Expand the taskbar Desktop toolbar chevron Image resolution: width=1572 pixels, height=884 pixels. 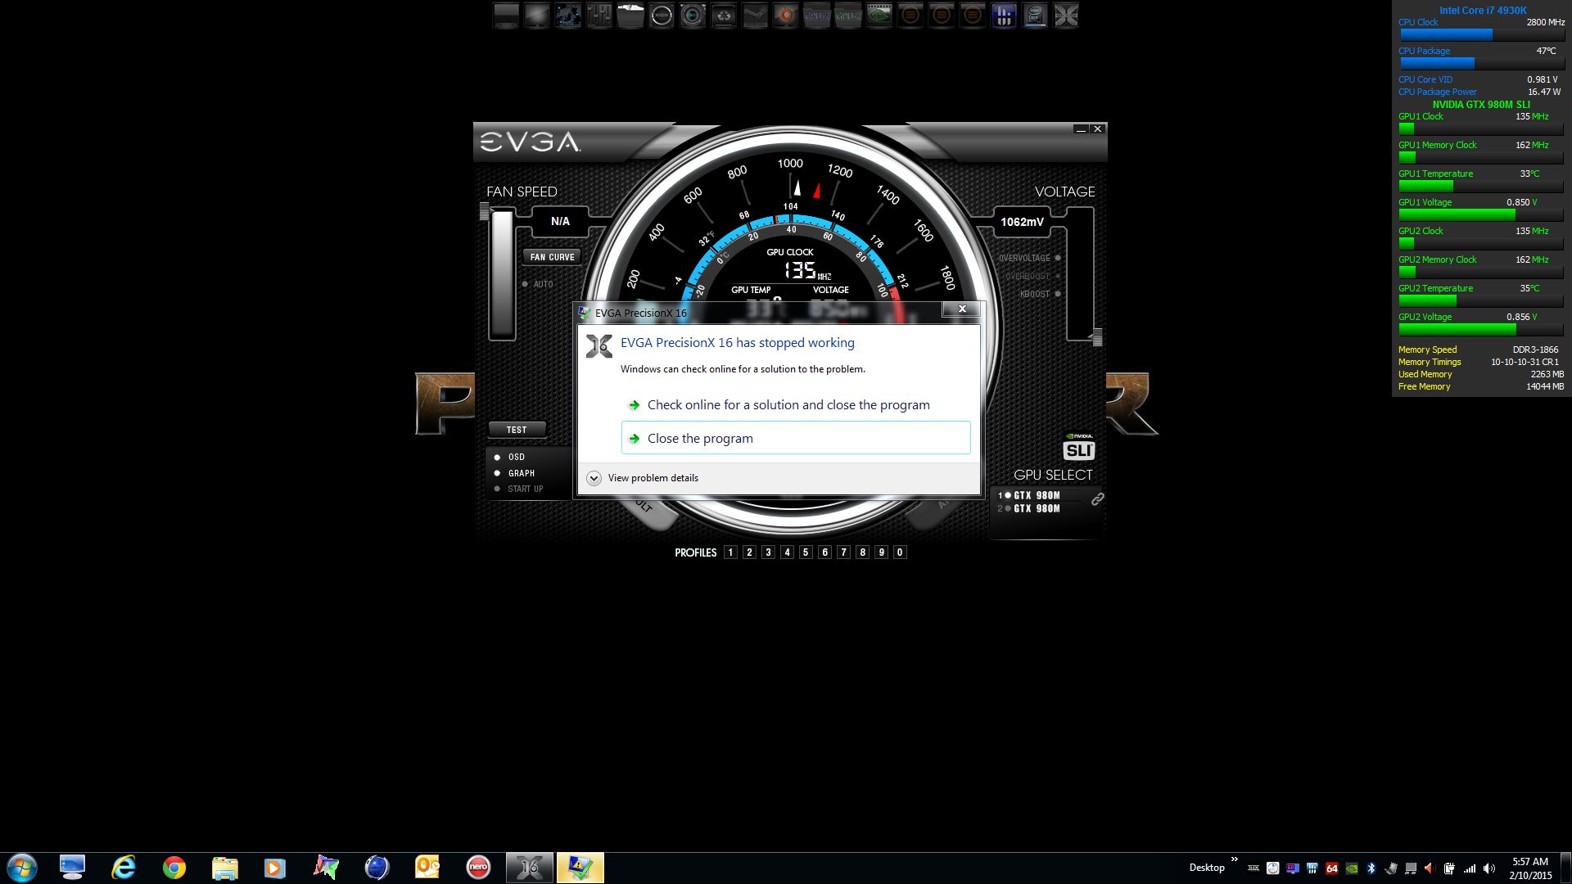1234,859
